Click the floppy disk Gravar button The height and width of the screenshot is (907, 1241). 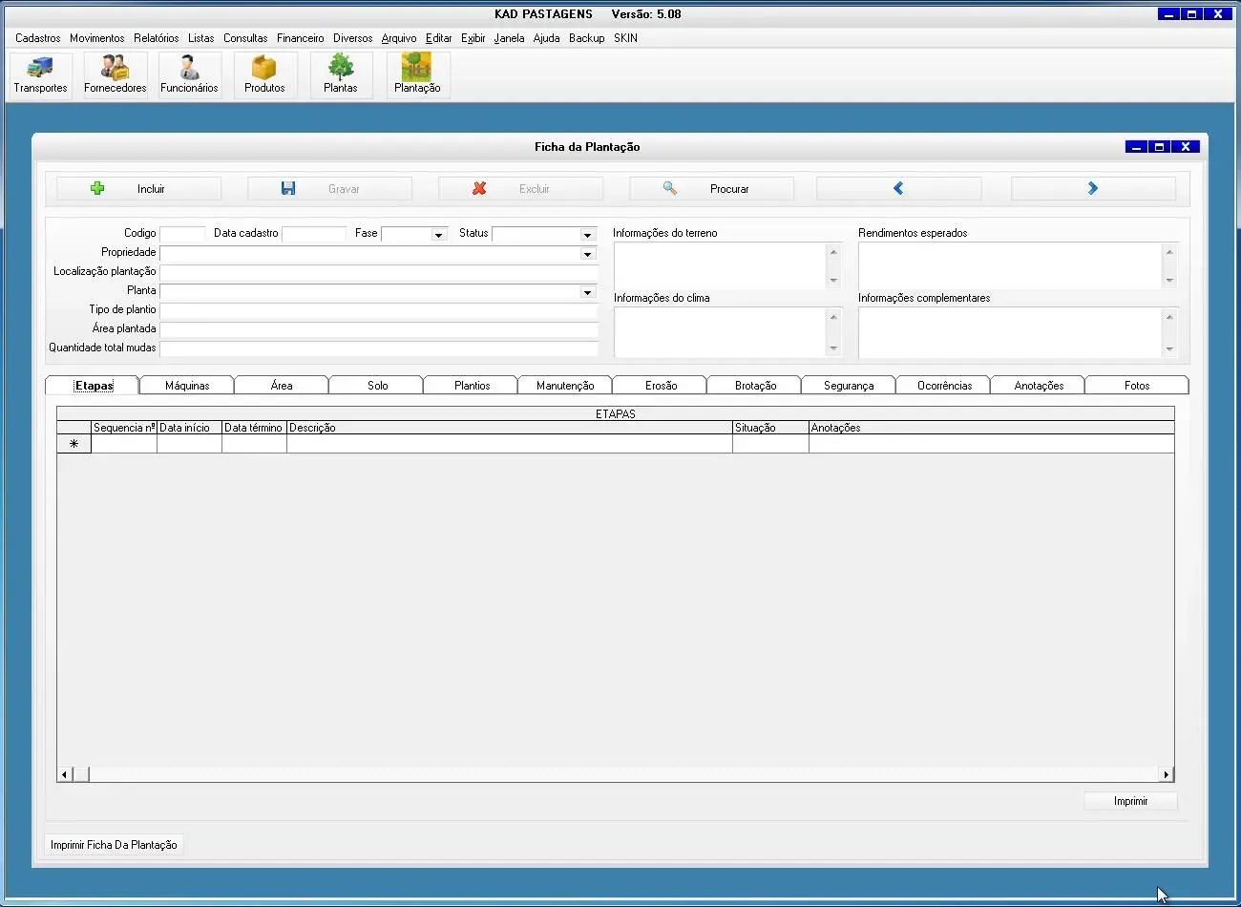coord(329,189)
